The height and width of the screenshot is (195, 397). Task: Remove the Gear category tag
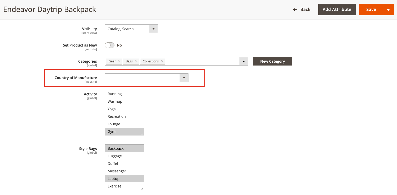119,61
